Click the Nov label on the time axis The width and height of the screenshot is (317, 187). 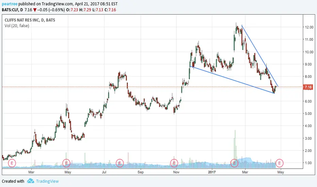click(176, 172)
